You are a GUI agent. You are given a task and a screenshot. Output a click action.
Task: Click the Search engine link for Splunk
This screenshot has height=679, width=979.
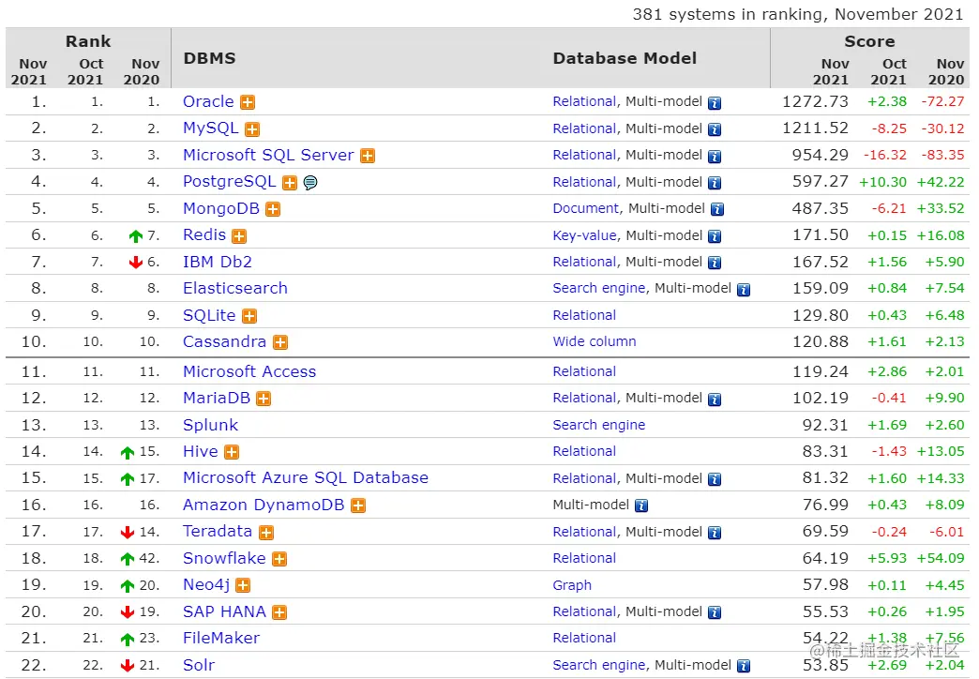click(599, 426)
